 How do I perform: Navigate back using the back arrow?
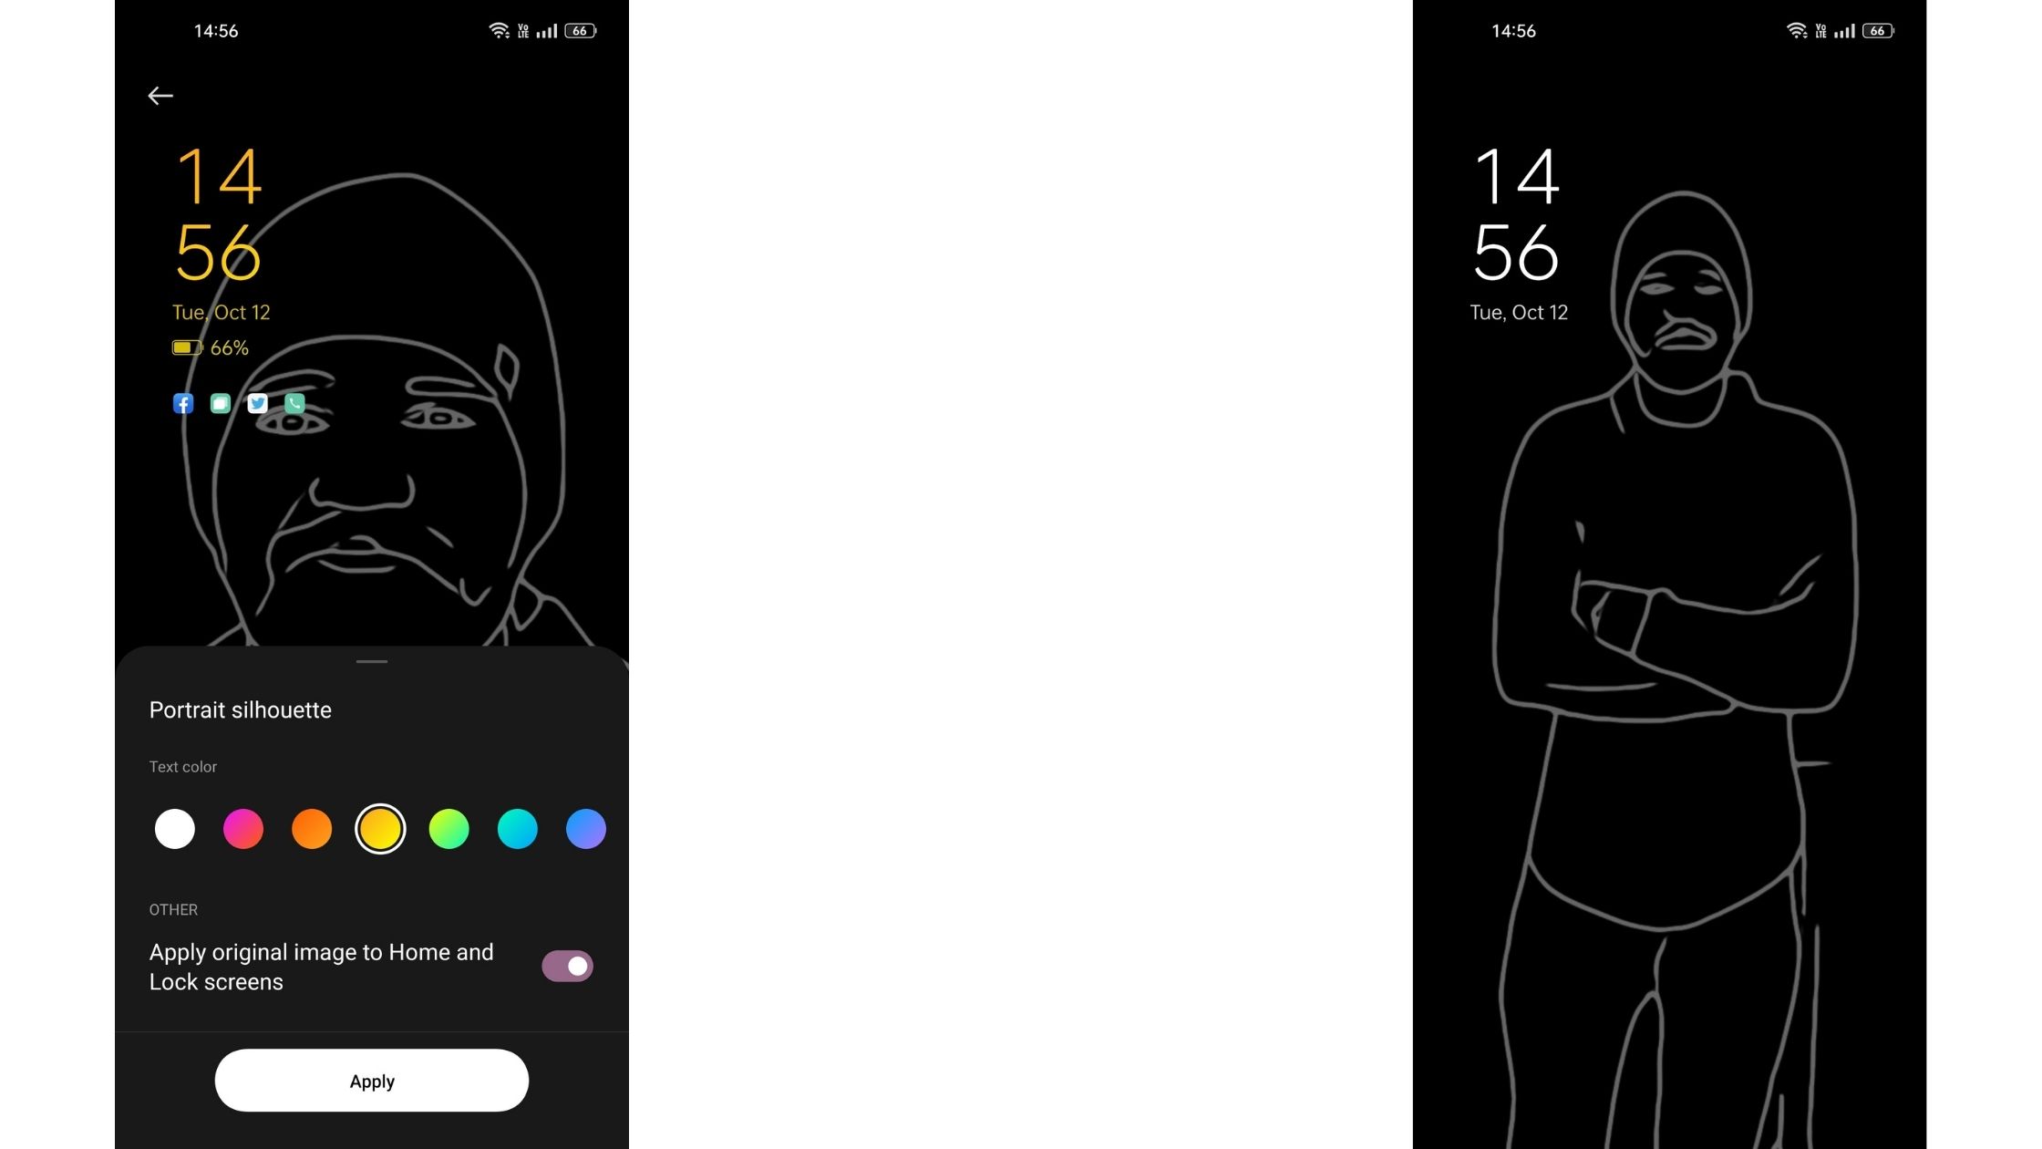[x=160, y=96]
